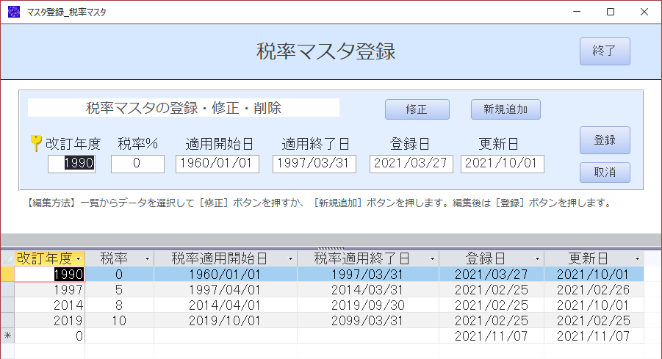Open the 税率 column filter dropdown
Viewport: 662px width, 359px height.
148,258
